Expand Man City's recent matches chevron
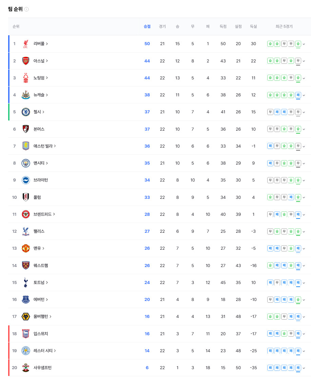Image resolution: width=311 pixels, height=379 pixels. [x=303, y=164]
